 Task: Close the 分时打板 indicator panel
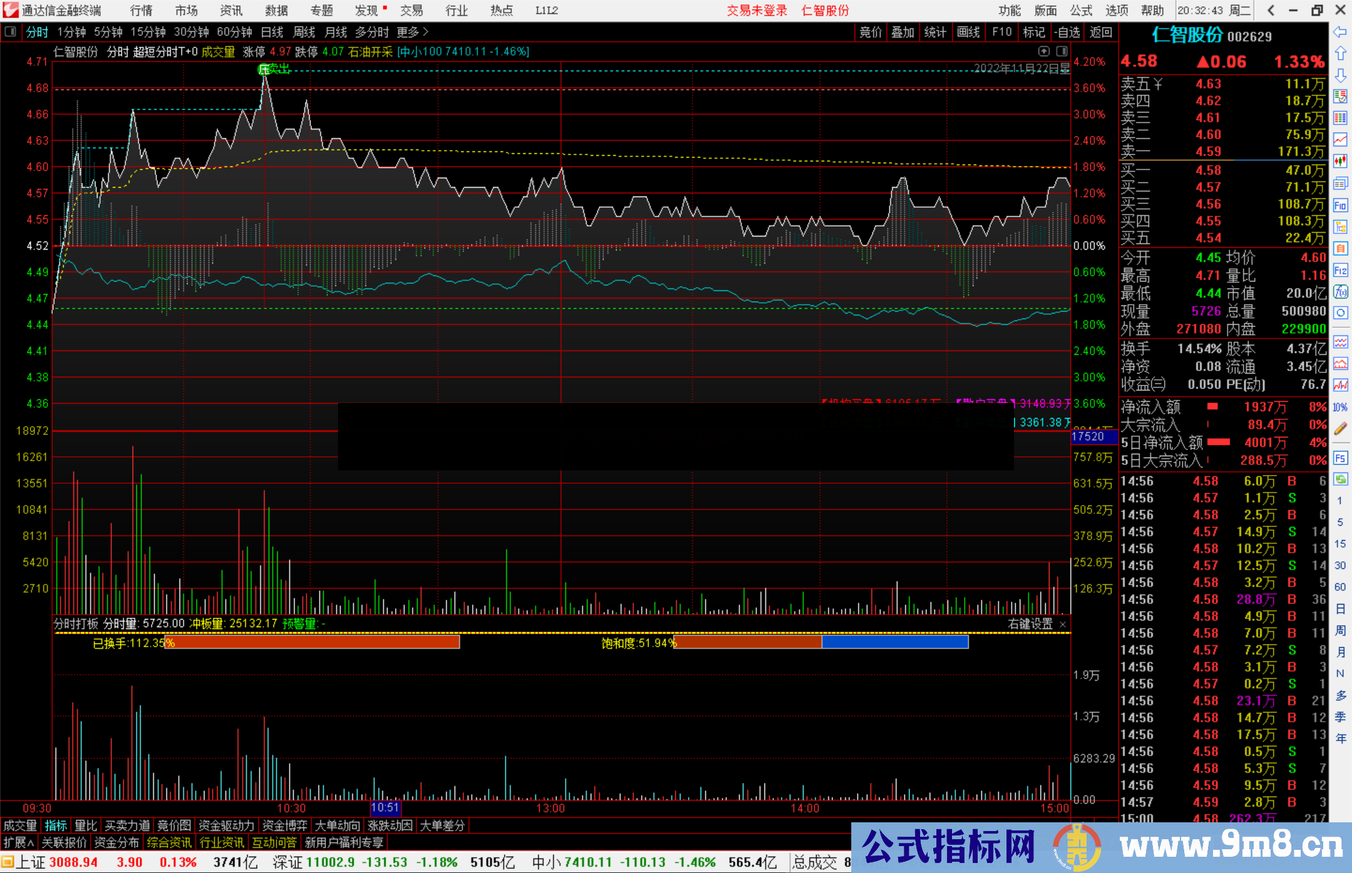[x=1063, y=624]
